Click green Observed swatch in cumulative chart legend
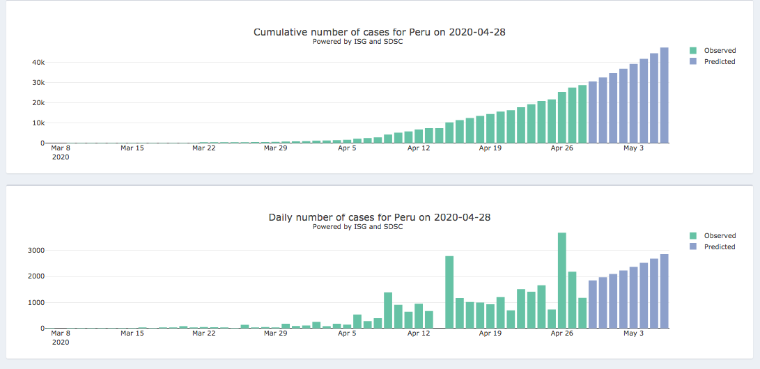This screenshot has width=760, height=369. click(693, 51)
